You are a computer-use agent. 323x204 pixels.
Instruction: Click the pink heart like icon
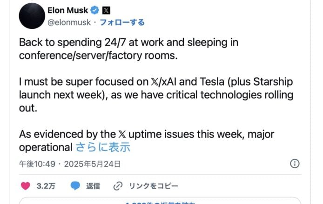tap(26, 186)
